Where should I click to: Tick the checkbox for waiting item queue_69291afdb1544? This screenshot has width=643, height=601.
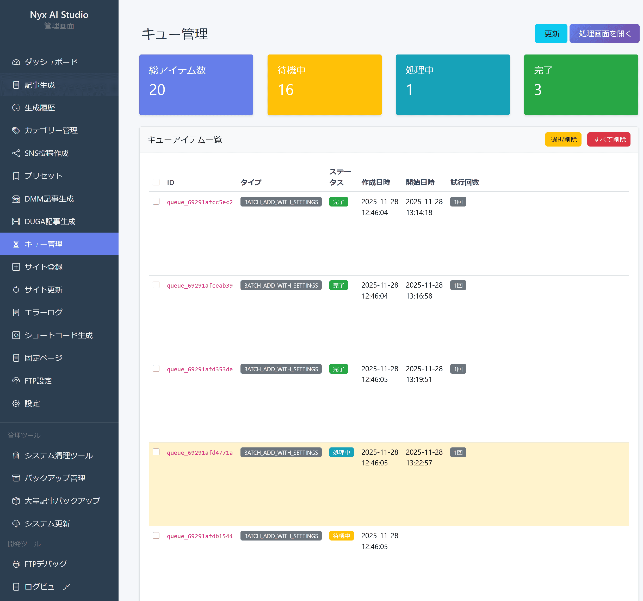[x=156, y=535]
